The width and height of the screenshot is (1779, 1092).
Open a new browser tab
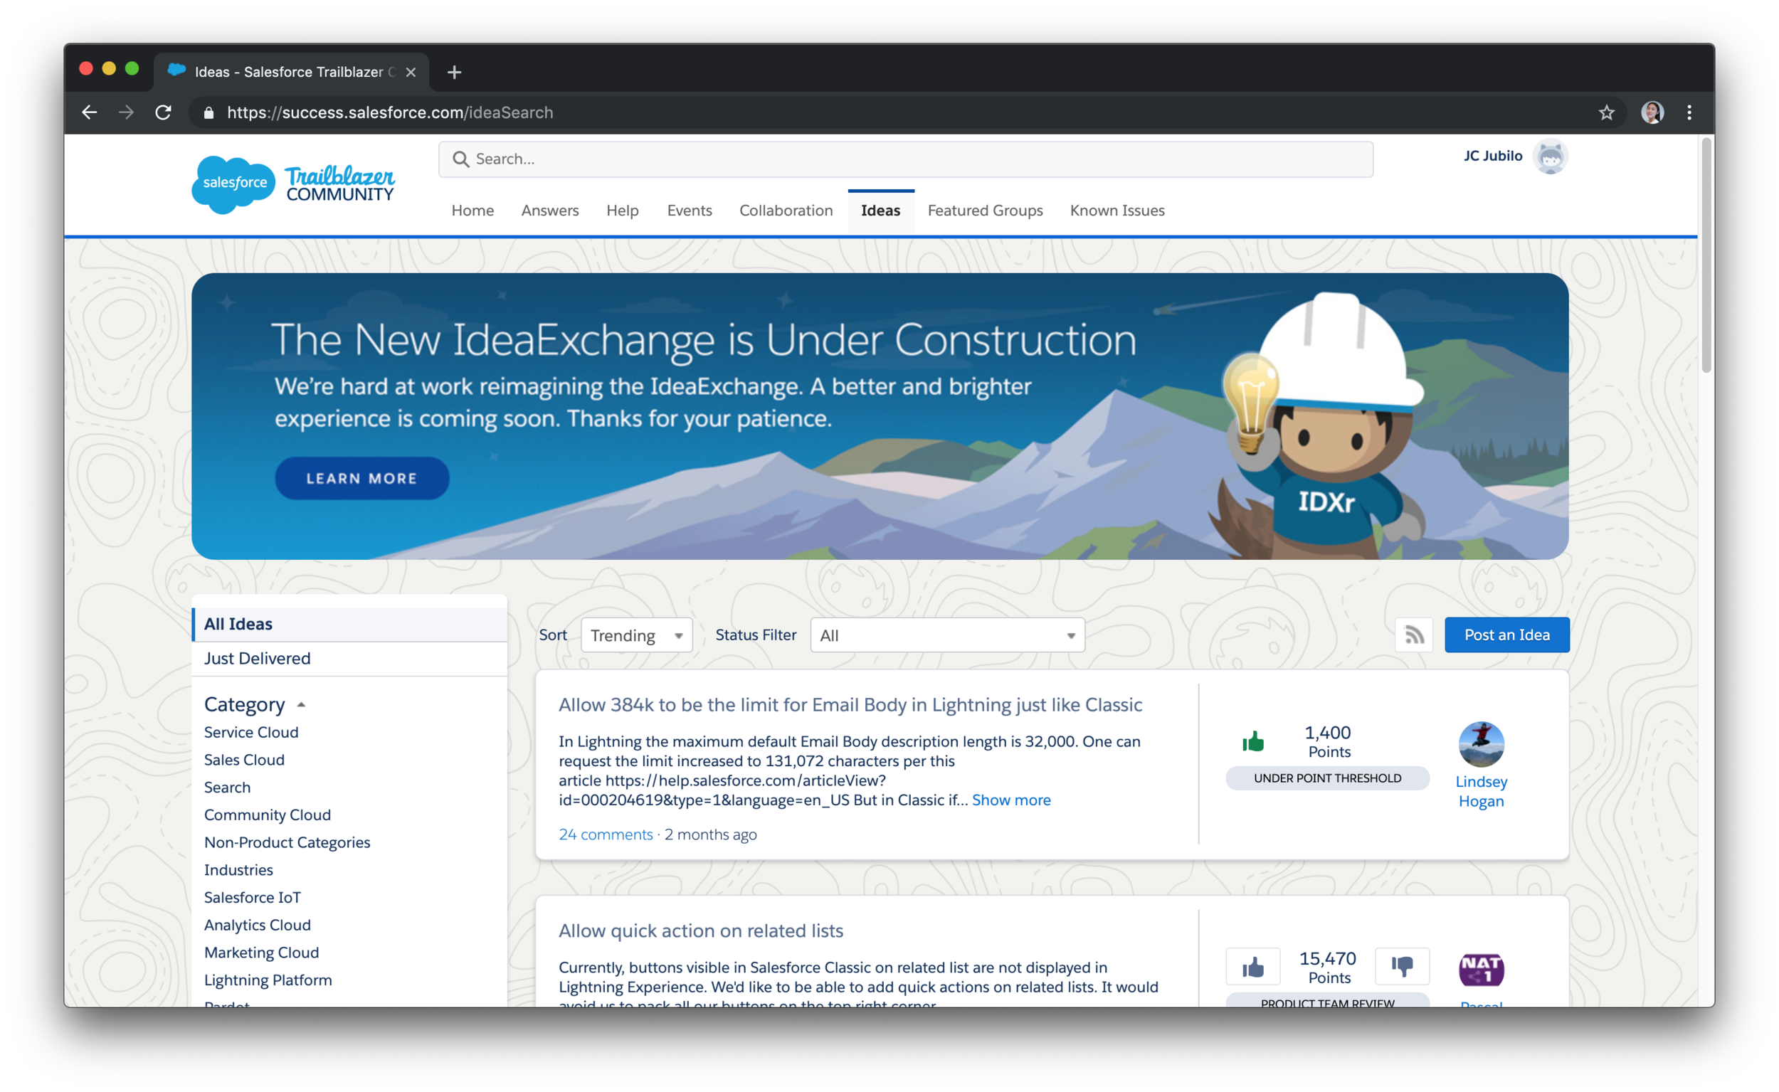pos(454,73)
